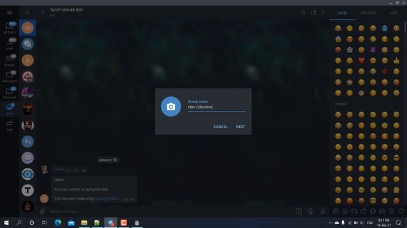Jump to Activity ball emoji category
The height and width of the screenshot is (228, 407).
click(x=373, y=212)
